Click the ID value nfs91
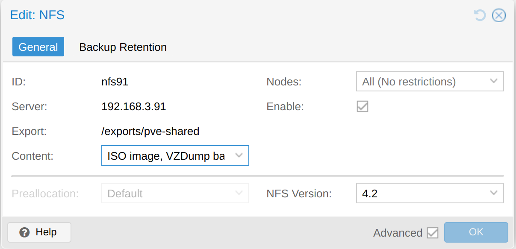516x249 pixels. tap(115, 82)
